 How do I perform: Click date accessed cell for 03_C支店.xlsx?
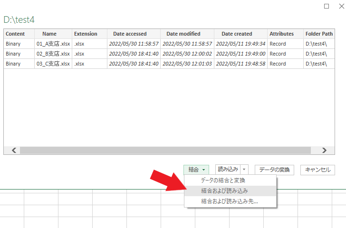pyautogui.click(x=134, y=64)
